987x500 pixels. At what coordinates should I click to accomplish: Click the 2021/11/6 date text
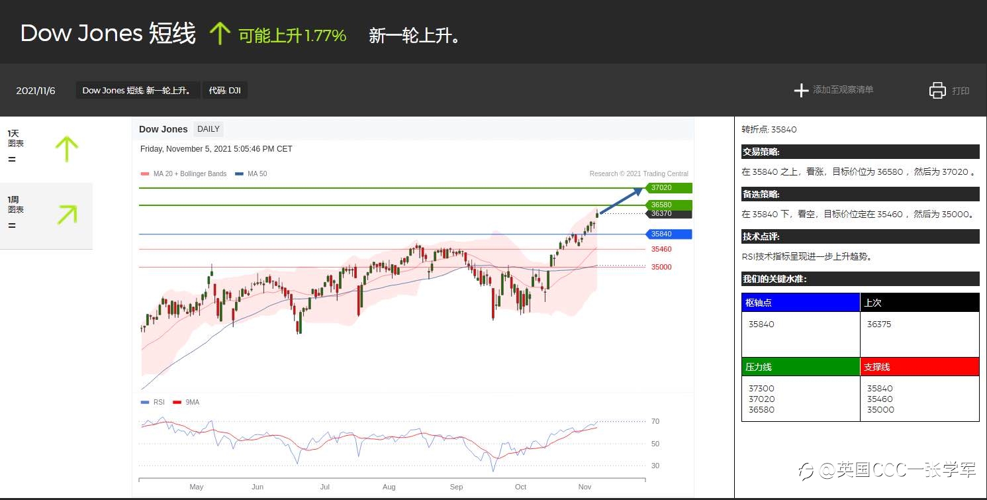tap(36, 91)
